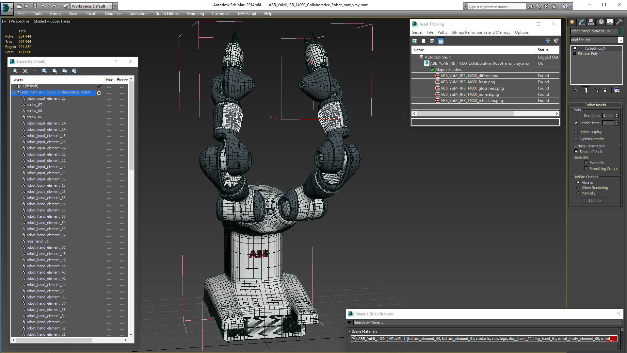
Task: Click the Perspective viewport label
Action: click(x=20, y=21)
